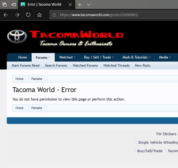Click Mark Forums Read link
The image size is (178, 168).
click(26, 66)
